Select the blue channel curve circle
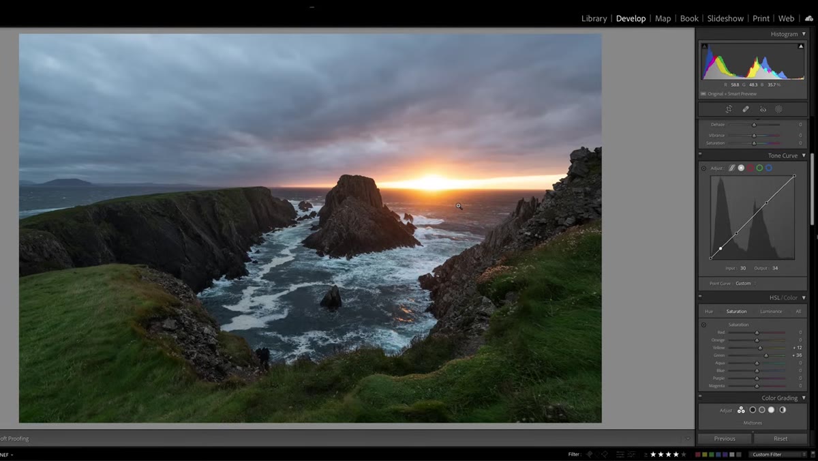Viewport: 818px width, 461px height. (768, 168)
